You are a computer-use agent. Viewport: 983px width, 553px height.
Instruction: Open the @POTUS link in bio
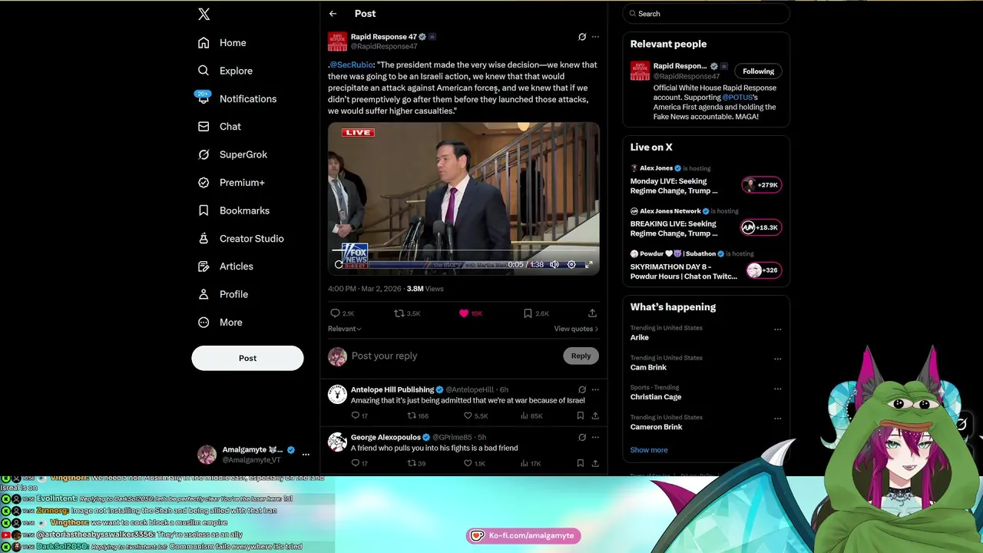click(737, 98)
